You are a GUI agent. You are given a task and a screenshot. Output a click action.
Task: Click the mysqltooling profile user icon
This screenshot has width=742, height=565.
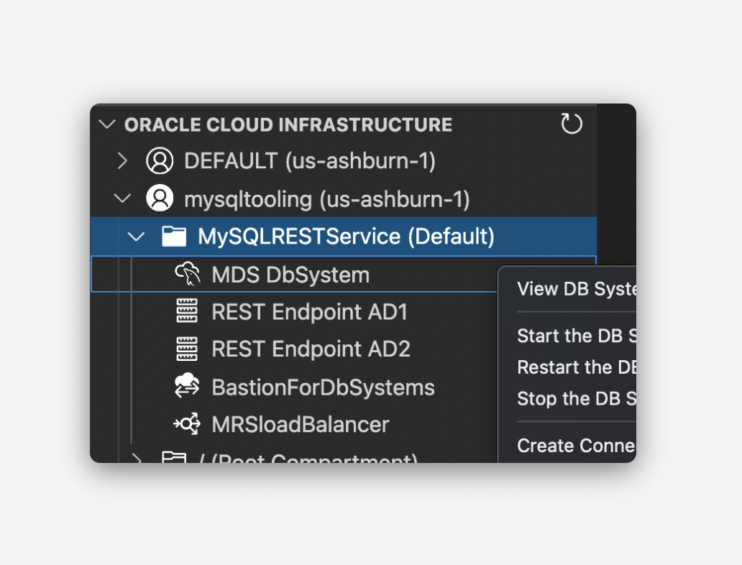coord(159,198)
